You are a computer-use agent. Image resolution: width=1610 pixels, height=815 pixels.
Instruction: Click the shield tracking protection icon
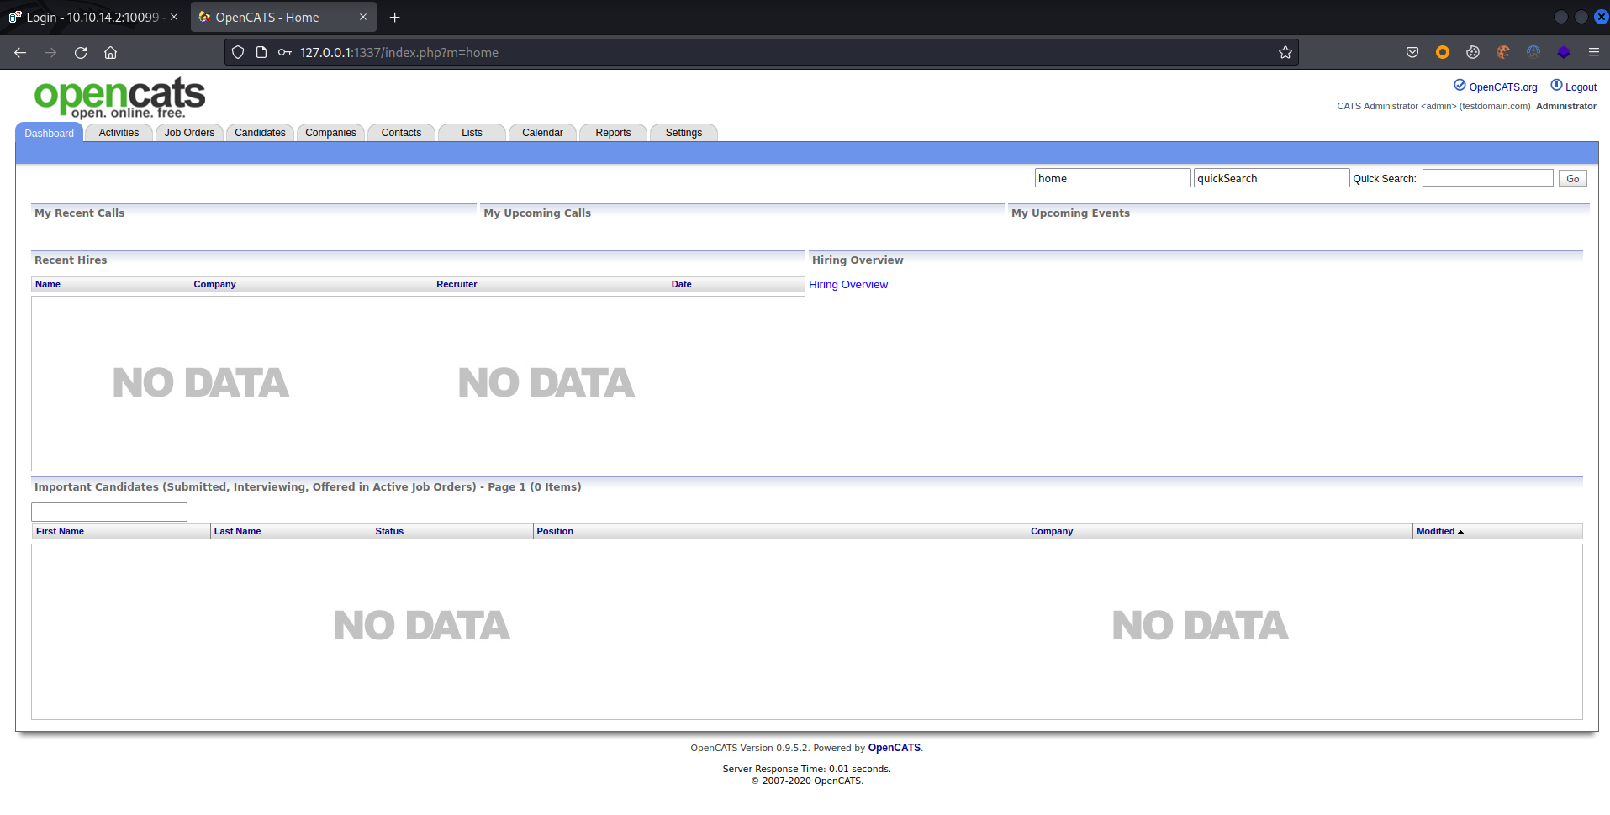click(x=238, y=53)
